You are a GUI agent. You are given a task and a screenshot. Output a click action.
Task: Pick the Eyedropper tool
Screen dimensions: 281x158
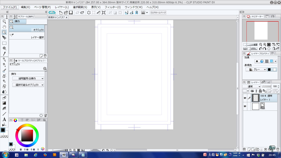coord(4,54)
